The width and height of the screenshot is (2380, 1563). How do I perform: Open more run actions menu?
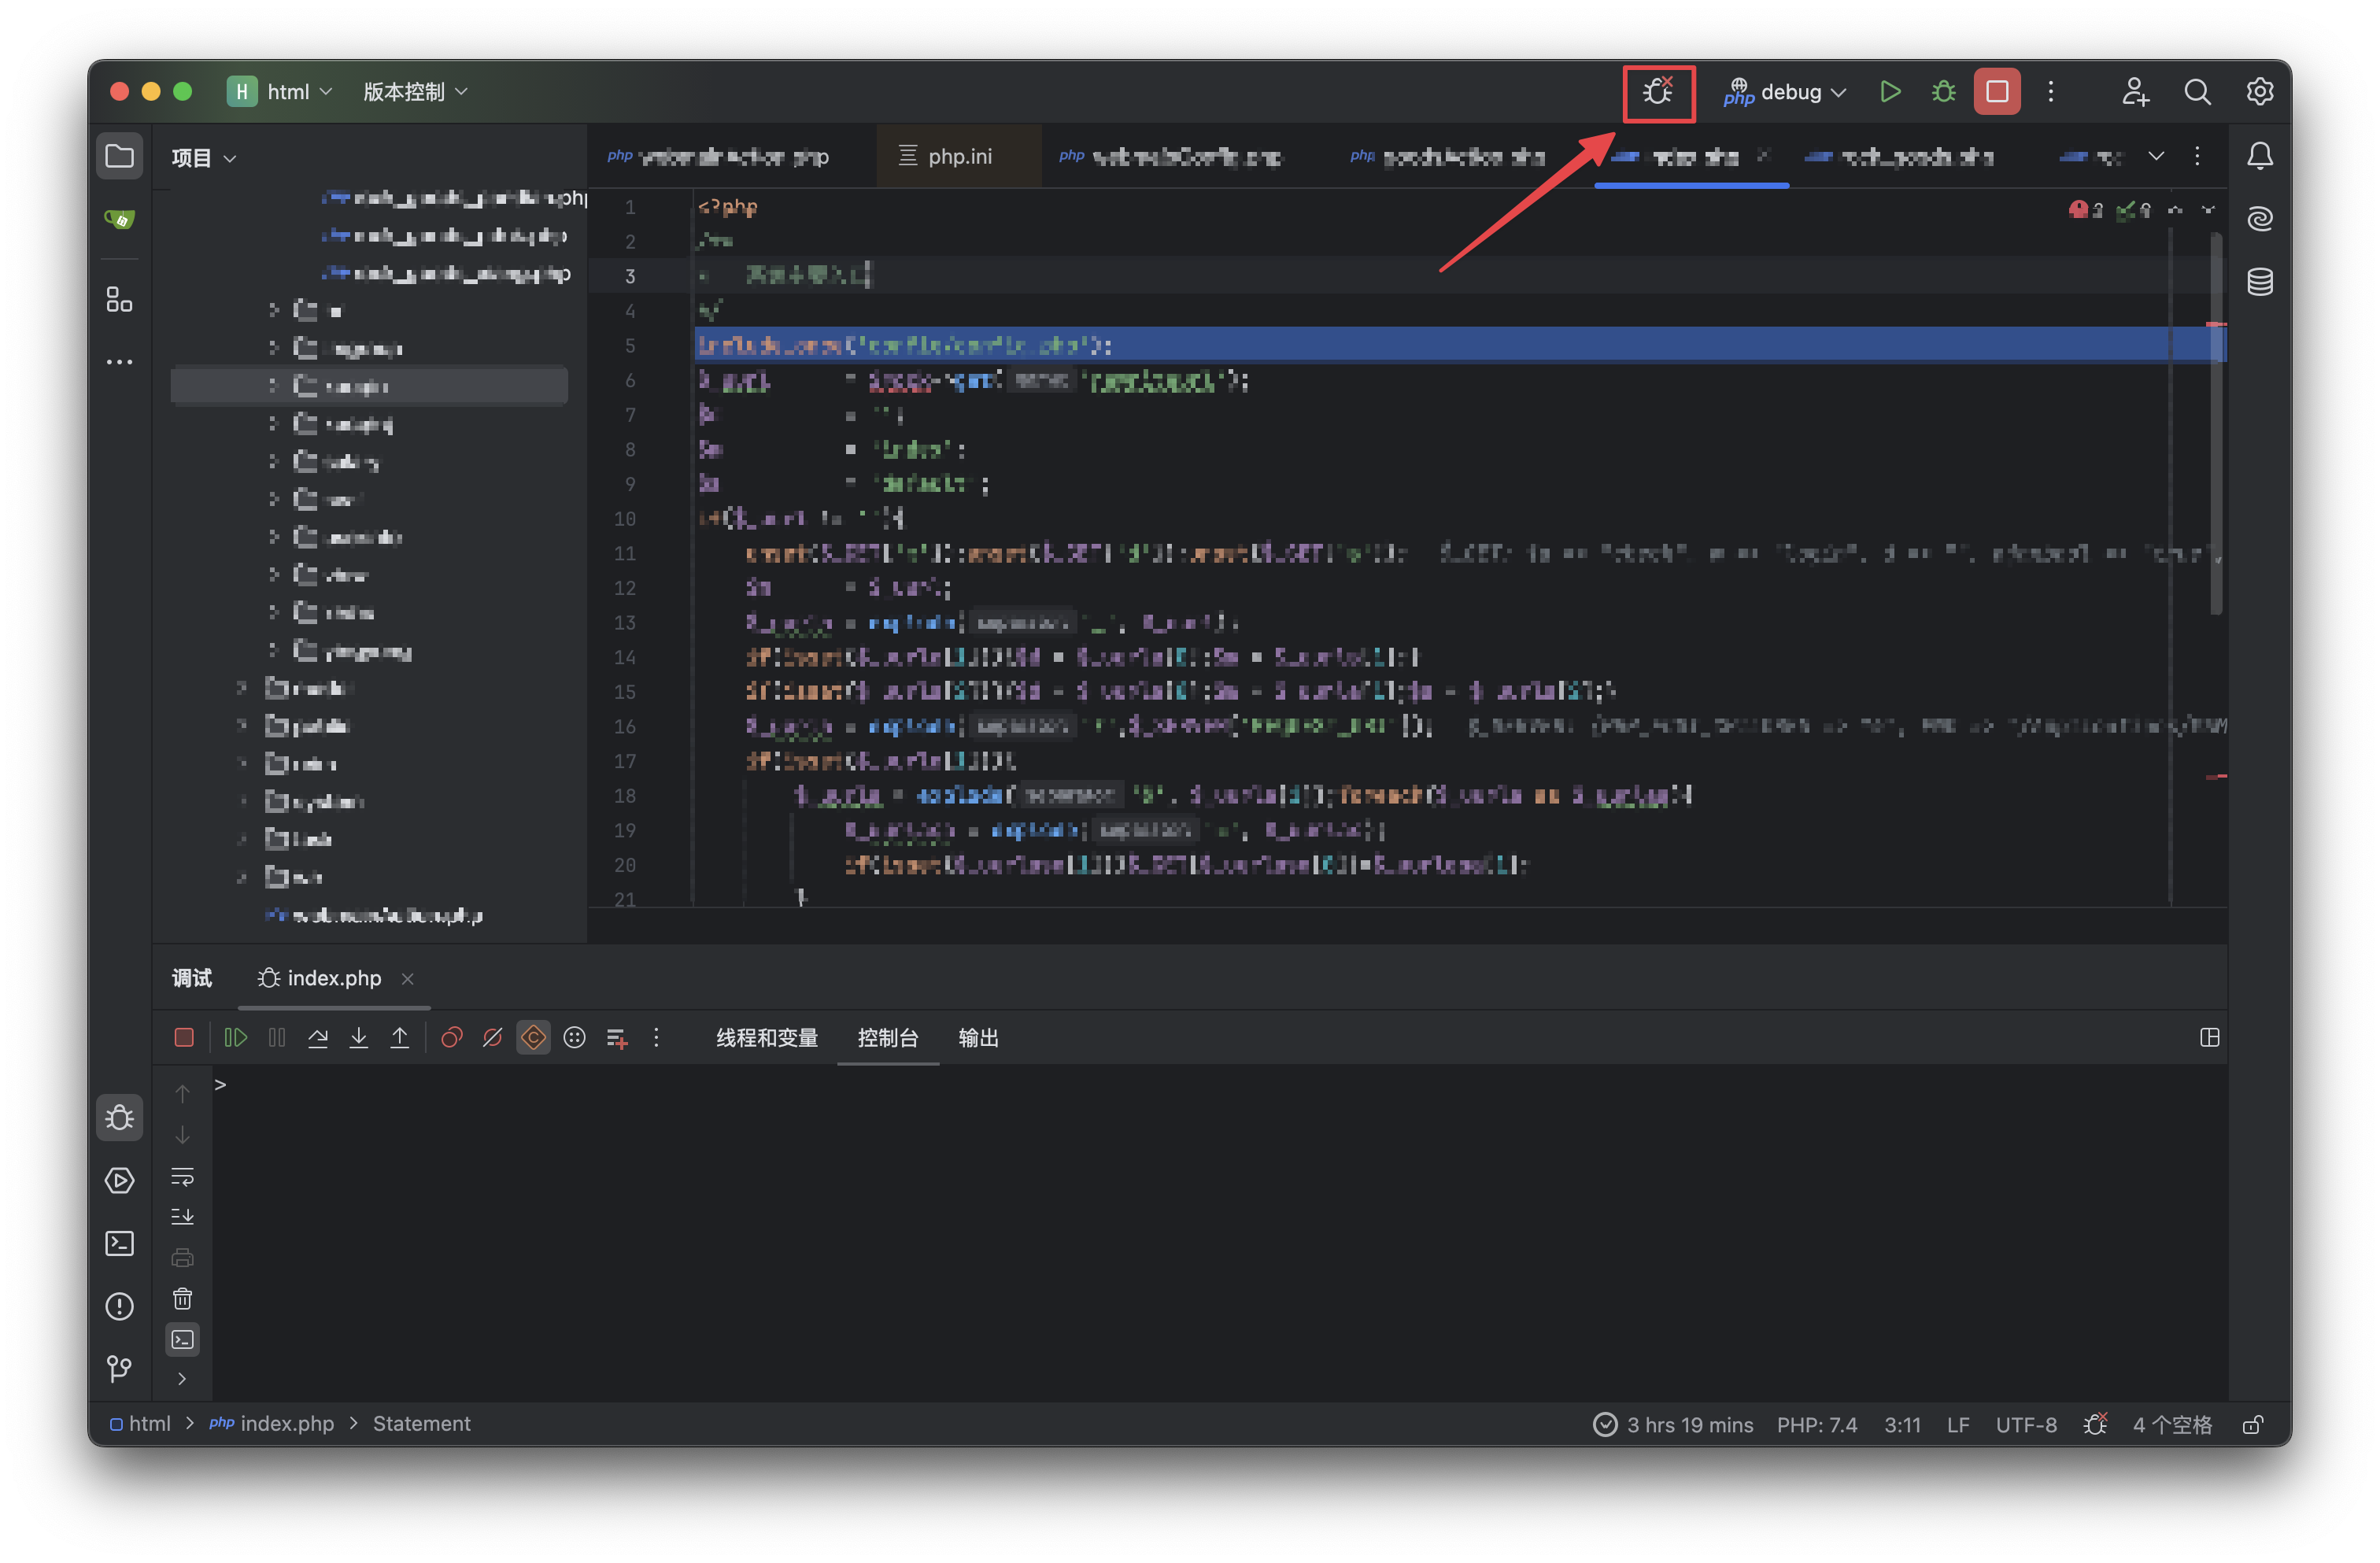click(2051, 92)
